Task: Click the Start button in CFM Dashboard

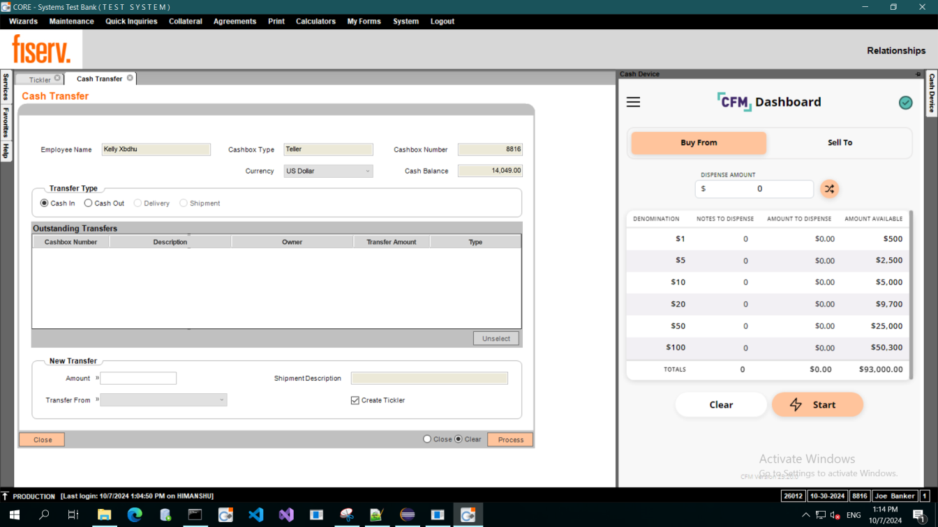Action: pos(817,405)
